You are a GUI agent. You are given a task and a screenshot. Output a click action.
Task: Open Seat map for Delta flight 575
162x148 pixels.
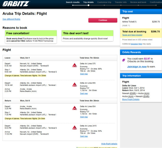pyautogui.click(x=84, y=74)
